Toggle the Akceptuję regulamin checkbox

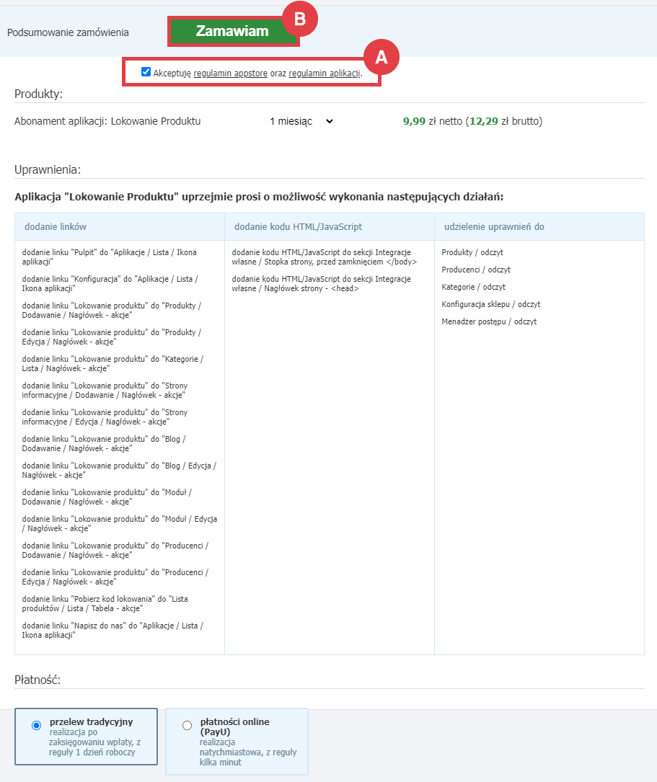point(146,72)
